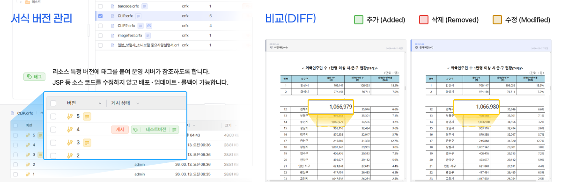Click the 테스트 folder icon in the tree

tap(28, 2)
